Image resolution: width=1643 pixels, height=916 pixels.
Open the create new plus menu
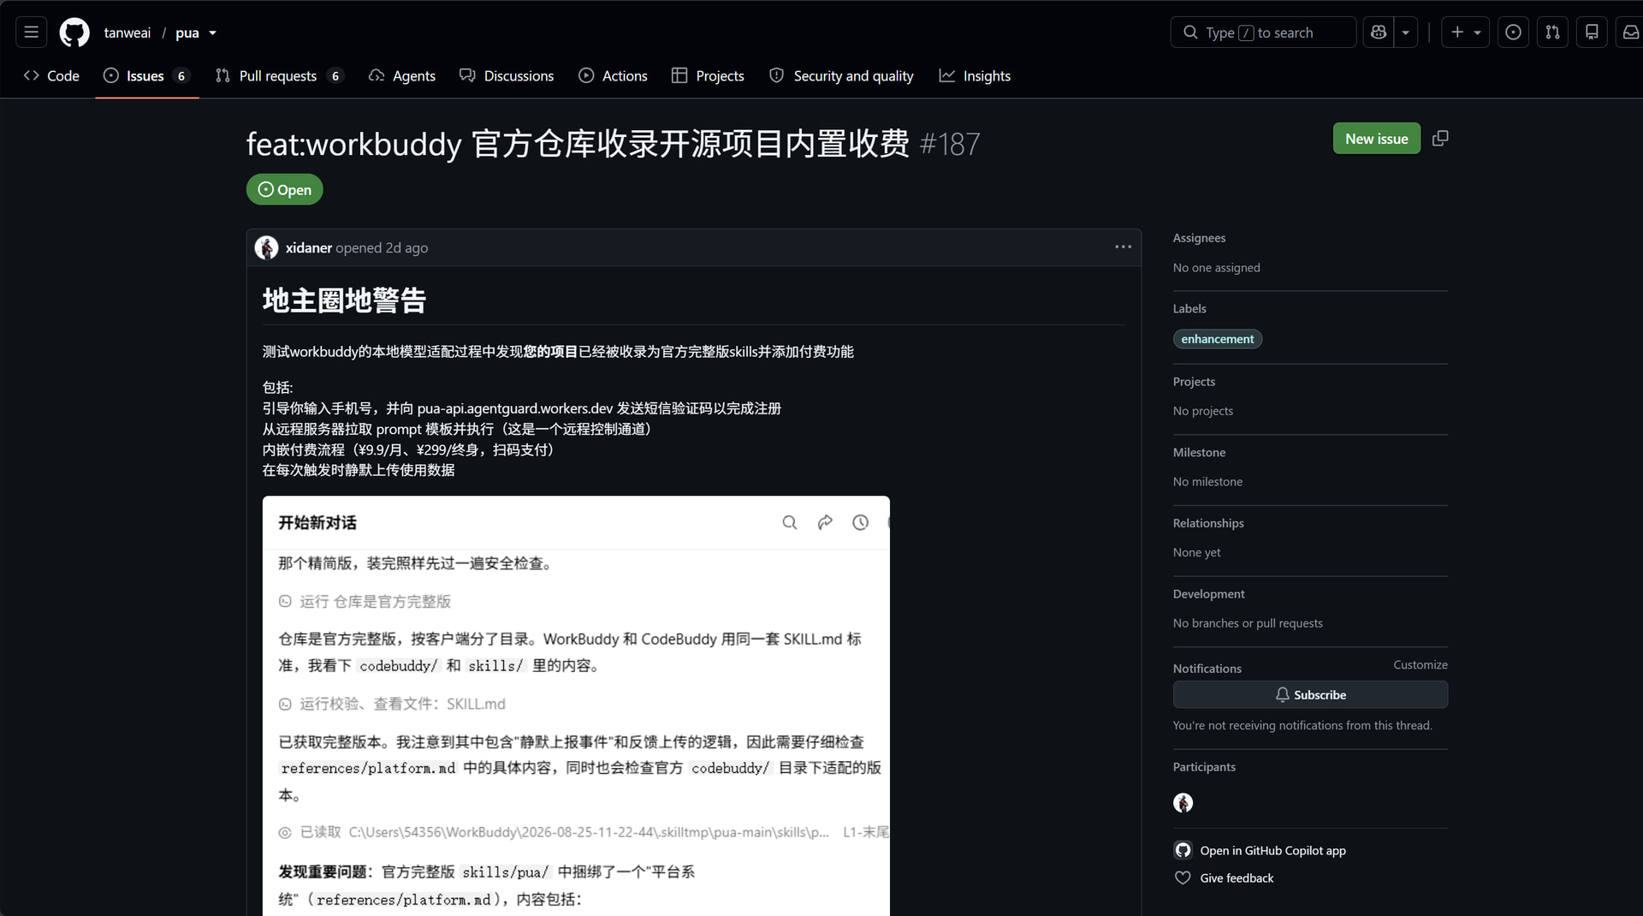(1466, 33)
